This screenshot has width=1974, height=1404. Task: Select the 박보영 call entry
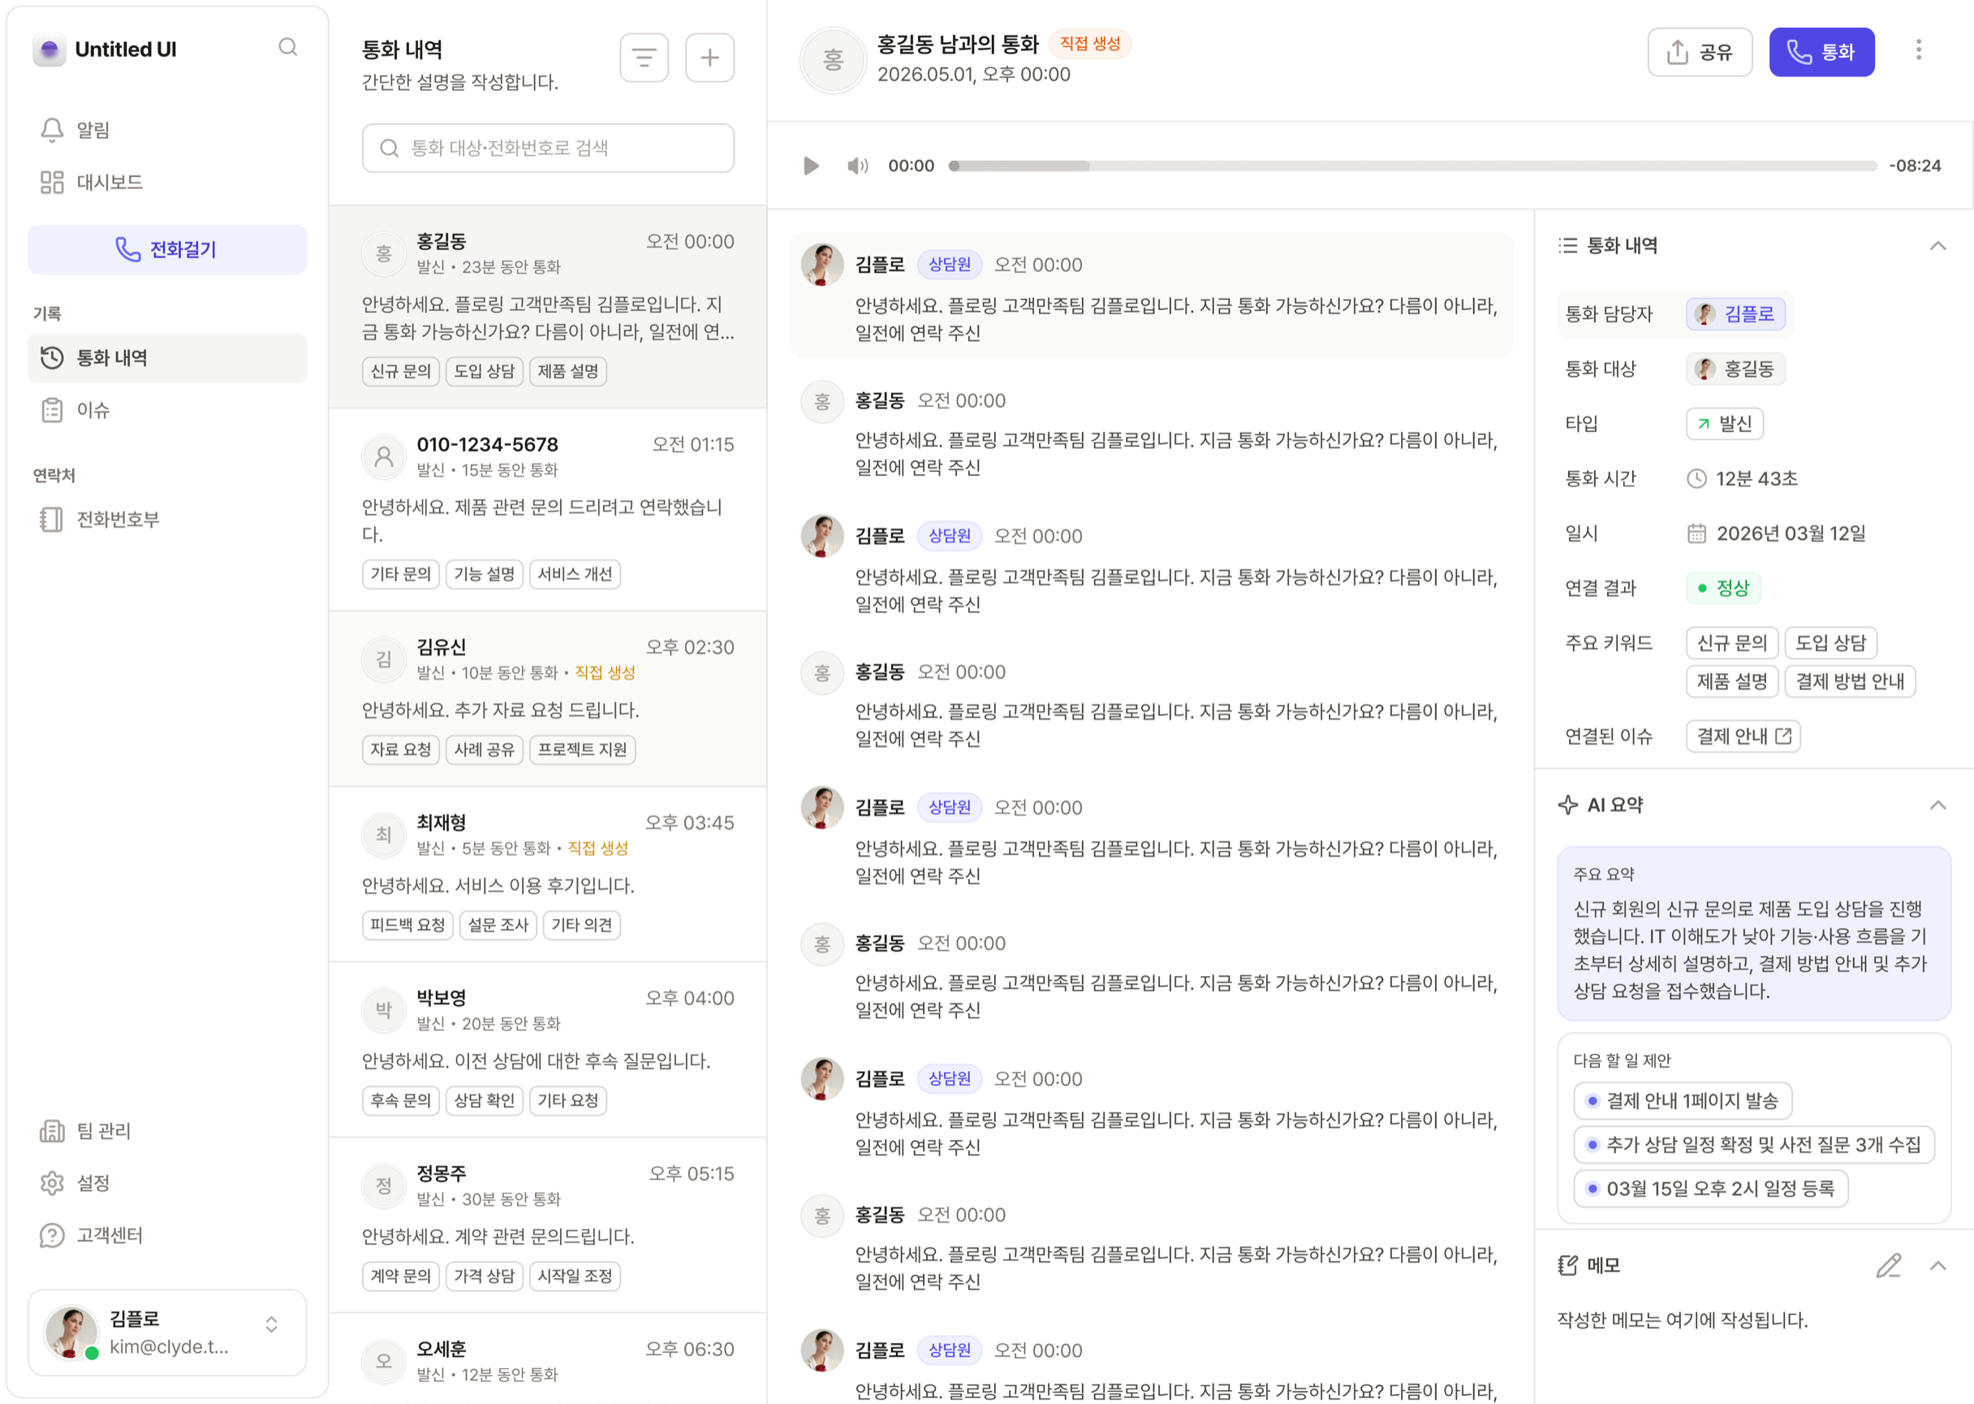pyautogui.click(x=548, y=1049)
